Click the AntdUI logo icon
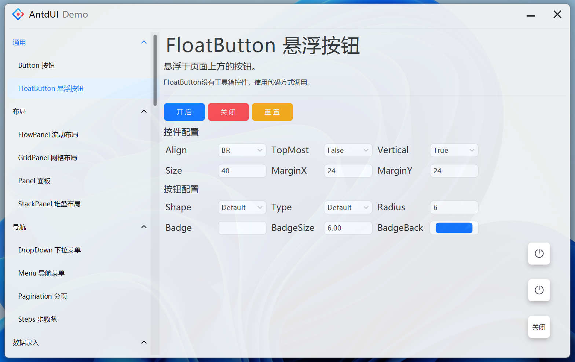 (18, 14)
